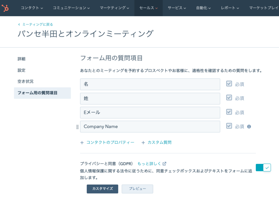Click the external link icon beside もっと詳しく

(164, 164)
